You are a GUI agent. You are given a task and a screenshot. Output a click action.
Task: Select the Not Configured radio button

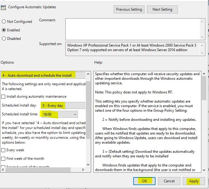click(x=4, y=22)
